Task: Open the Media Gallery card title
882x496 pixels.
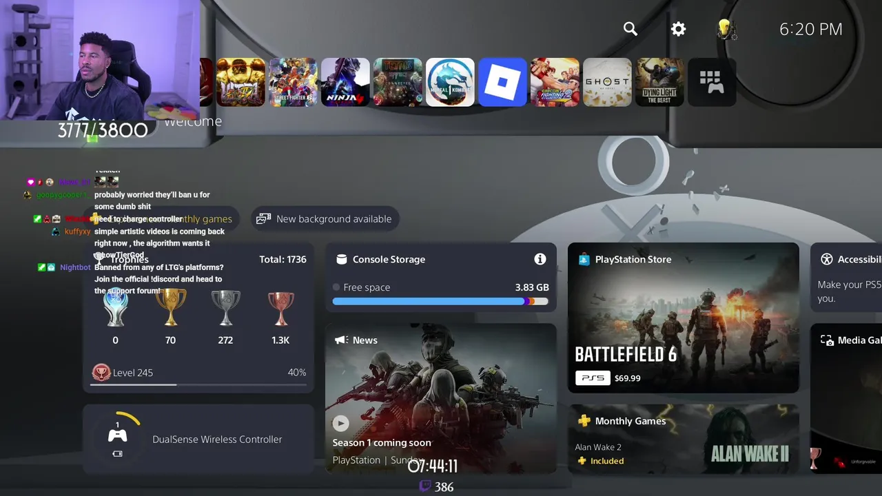Action: 860,340
